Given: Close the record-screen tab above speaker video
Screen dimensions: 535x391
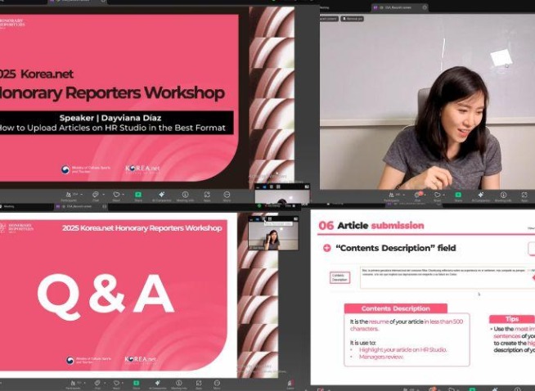Looking at the screenshot, I should (425, 7).
